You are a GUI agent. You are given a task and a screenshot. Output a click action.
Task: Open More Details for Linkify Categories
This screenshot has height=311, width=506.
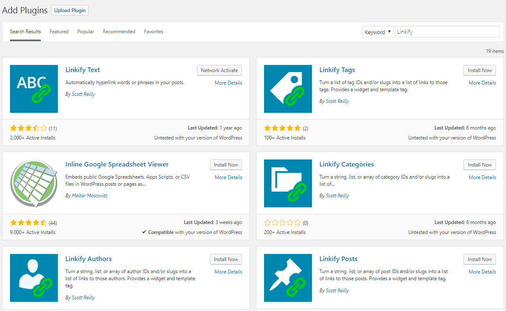click(x=482, y=177)
